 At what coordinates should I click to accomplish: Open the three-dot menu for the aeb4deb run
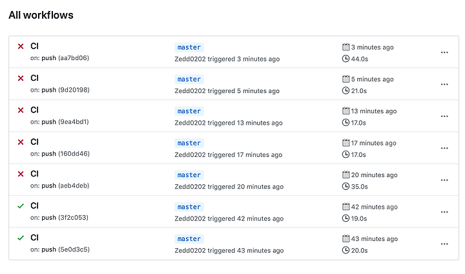coord(444,180)
